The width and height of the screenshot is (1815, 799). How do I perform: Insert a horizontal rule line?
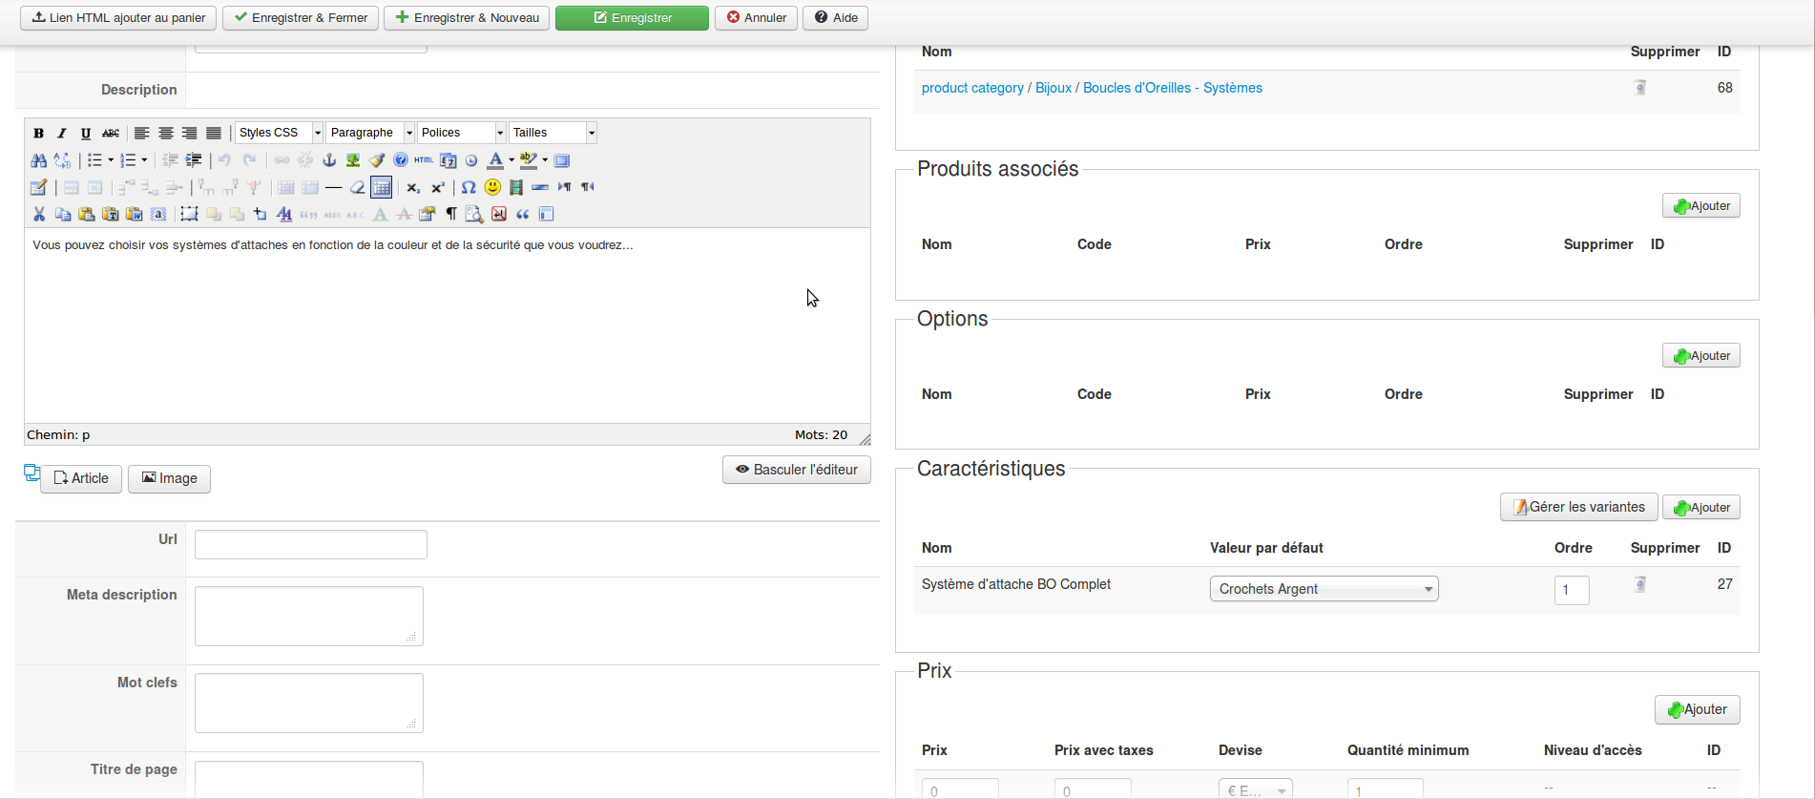(333, 187)
